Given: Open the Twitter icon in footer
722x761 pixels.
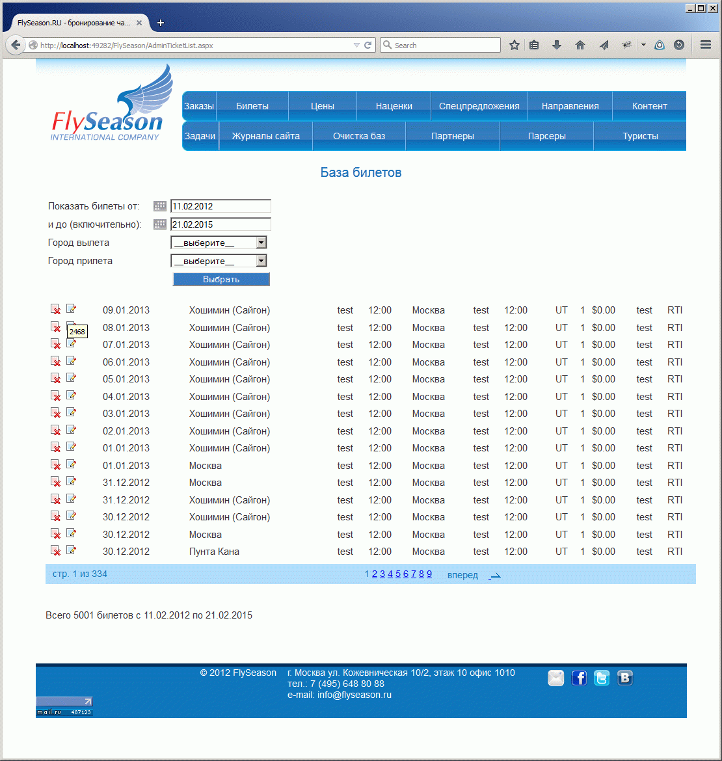Looking at the screenshot, I should pyautogui.click(x=602, y=678).
